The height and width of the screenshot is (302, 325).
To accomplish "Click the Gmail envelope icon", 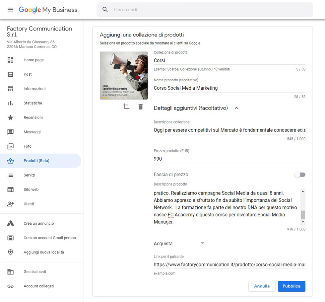I will tap(10, 238).
